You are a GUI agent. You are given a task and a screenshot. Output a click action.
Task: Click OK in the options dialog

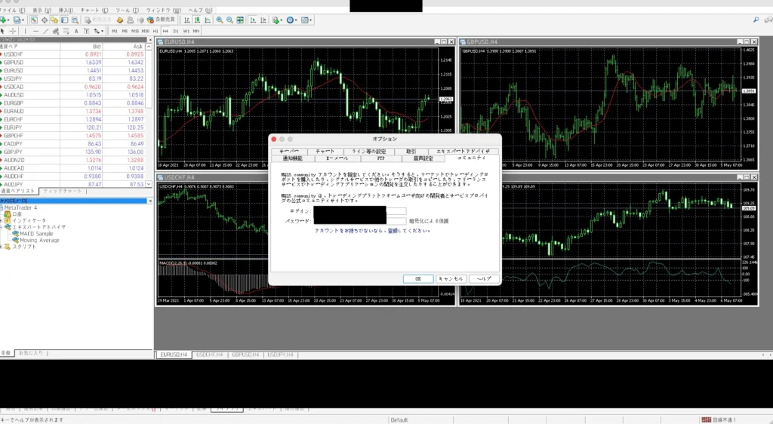pos(418,278)
